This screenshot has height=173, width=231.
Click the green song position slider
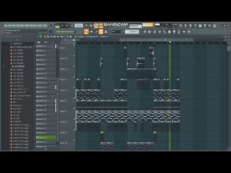(x=66, y=32)
